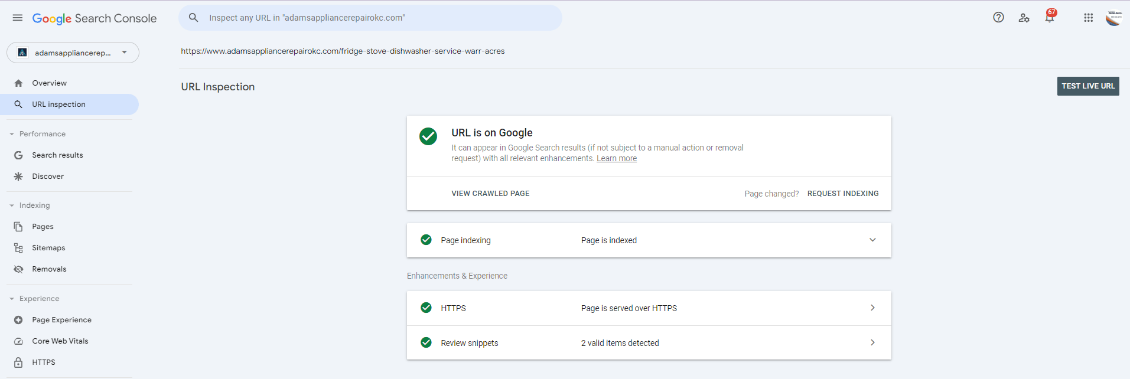Click REQUEST INDEXING
Viewport: 1130px width, 379px height.
click(x=842, y=194)
